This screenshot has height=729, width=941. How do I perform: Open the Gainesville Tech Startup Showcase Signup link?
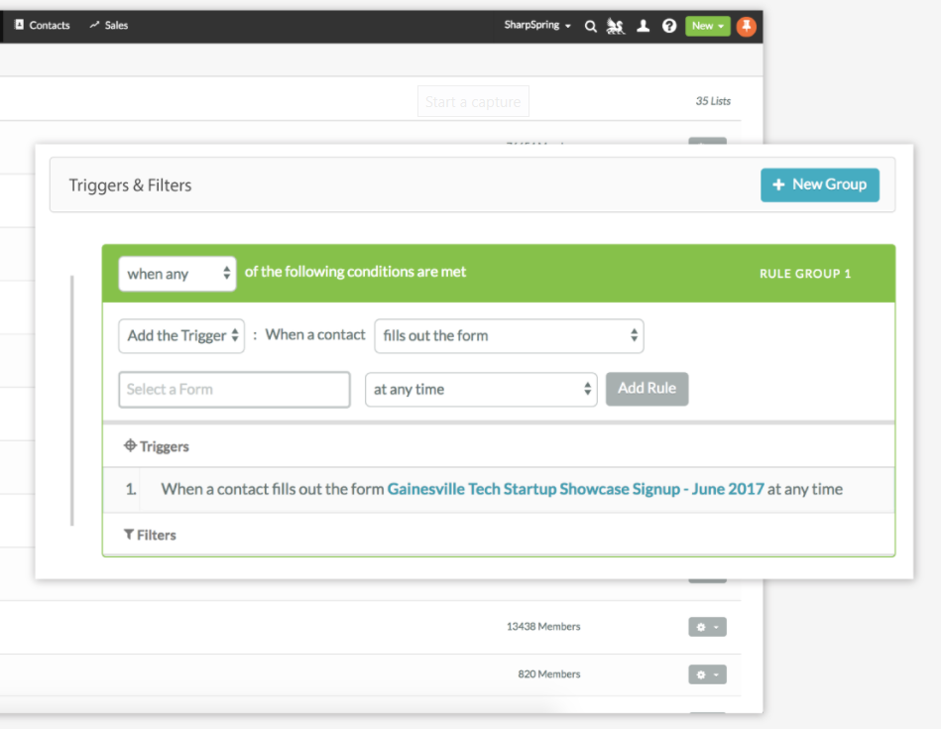[x=575, y=489]
